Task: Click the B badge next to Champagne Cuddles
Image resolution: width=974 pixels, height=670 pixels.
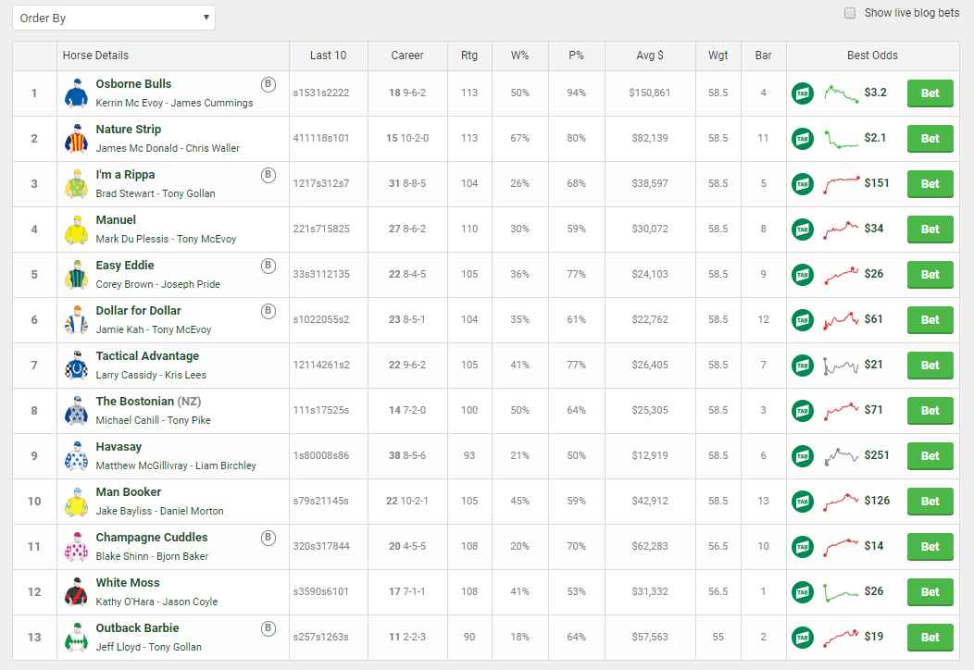Action: [268, 538]
